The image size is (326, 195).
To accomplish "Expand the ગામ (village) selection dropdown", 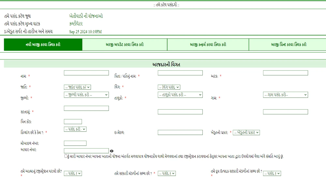I will 285,95.
